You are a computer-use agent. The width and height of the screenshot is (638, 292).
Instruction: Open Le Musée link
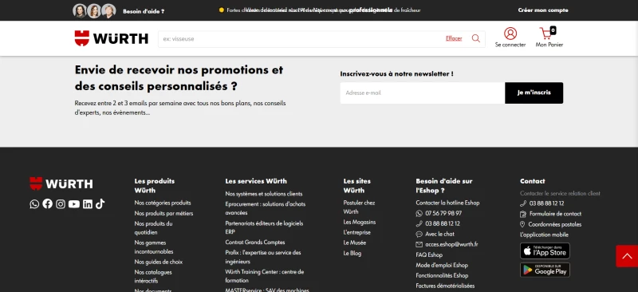(355, 243)
